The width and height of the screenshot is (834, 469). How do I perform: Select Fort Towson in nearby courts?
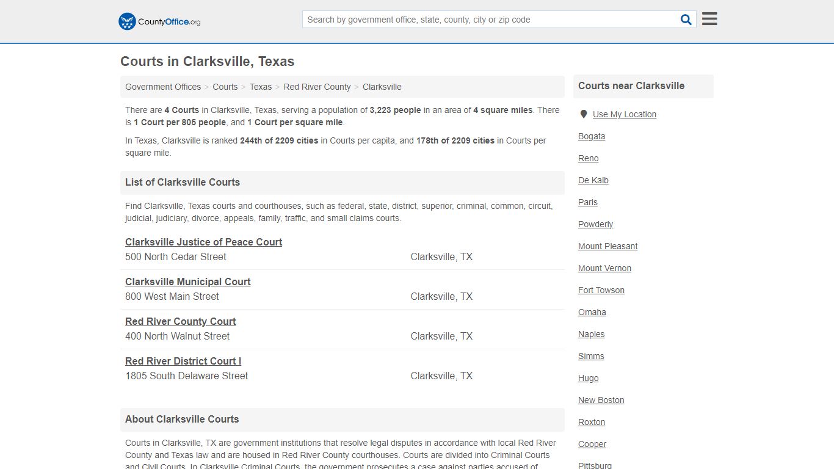pyautogui.click(x=601, y=290)
